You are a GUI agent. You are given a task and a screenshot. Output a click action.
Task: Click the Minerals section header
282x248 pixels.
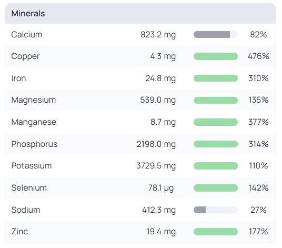28,14
